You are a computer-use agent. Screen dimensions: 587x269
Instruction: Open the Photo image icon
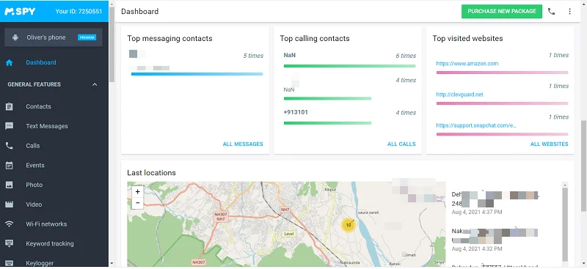click(10, 185)
